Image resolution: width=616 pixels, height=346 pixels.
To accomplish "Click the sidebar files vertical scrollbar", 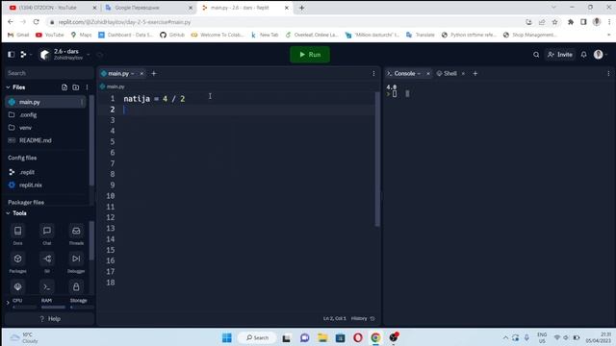I will click(92, 140).
